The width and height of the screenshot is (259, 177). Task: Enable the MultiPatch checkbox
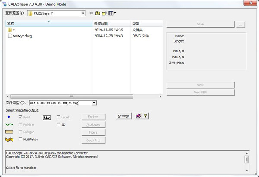coord(20,139)
